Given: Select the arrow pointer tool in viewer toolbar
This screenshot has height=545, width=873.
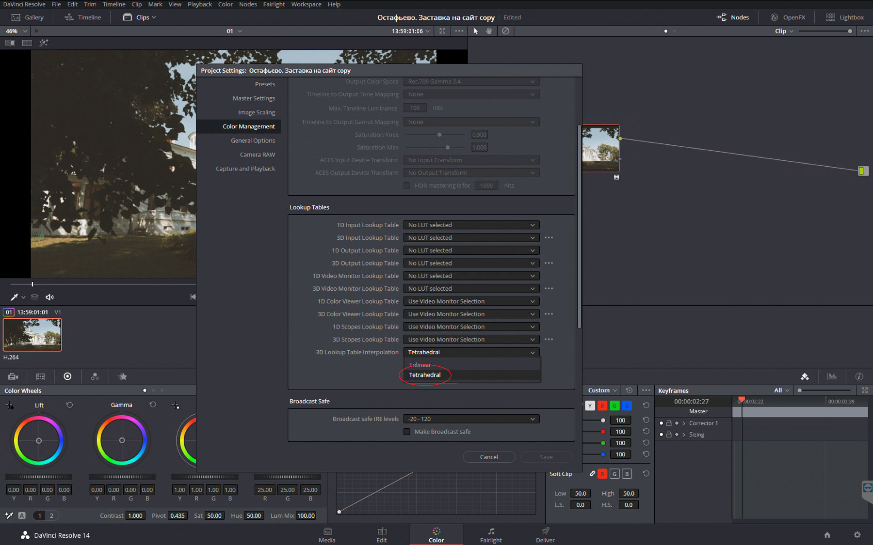Looking at the screenshot, I should point(476,31).
